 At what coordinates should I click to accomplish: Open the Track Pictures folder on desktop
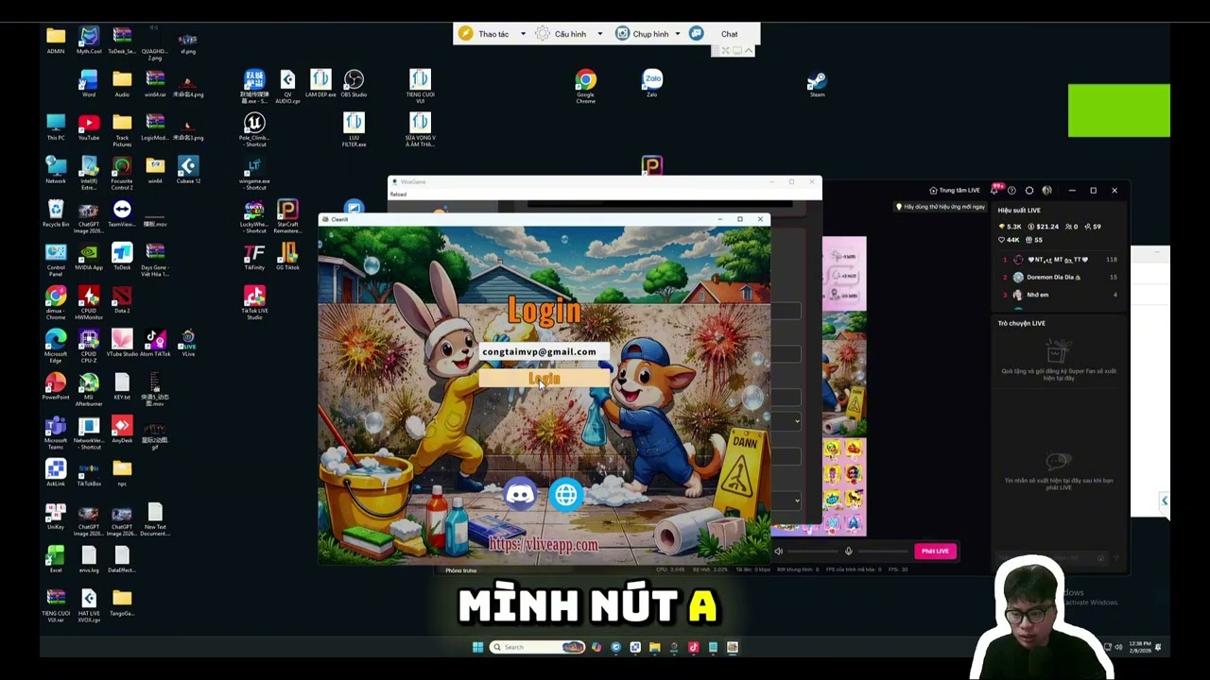(x=122, y=129)
